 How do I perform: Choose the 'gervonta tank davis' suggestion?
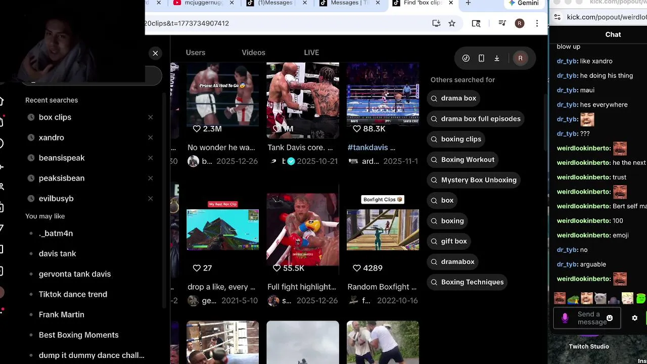[x=75, y=274]
